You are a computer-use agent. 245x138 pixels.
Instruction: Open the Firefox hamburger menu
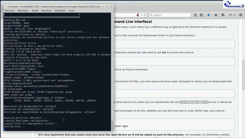(241, 15)
